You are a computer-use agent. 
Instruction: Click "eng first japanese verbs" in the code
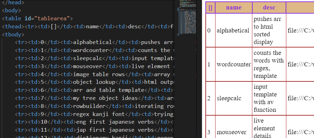[x=115, y=122]
